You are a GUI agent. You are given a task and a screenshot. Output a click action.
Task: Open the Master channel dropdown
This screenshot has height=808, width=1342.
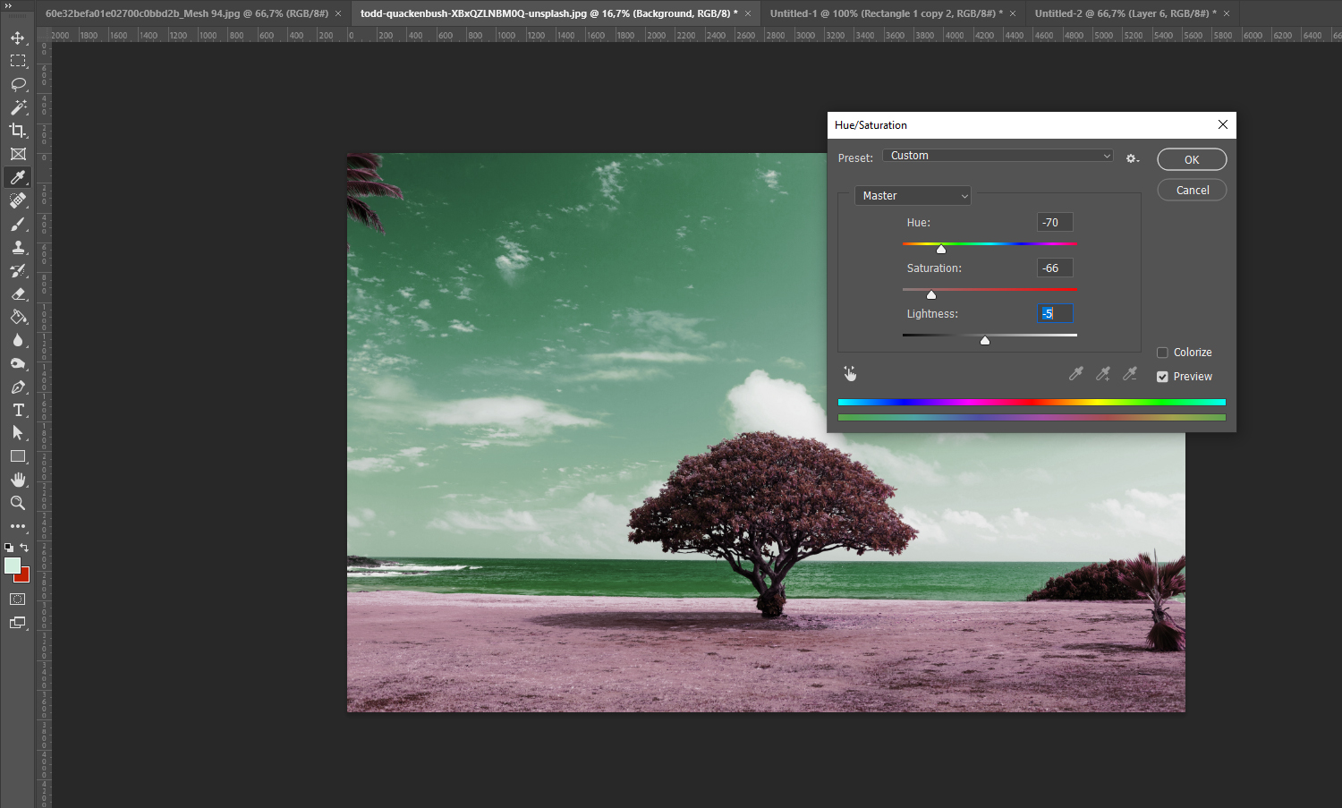[x=913, y=196]
